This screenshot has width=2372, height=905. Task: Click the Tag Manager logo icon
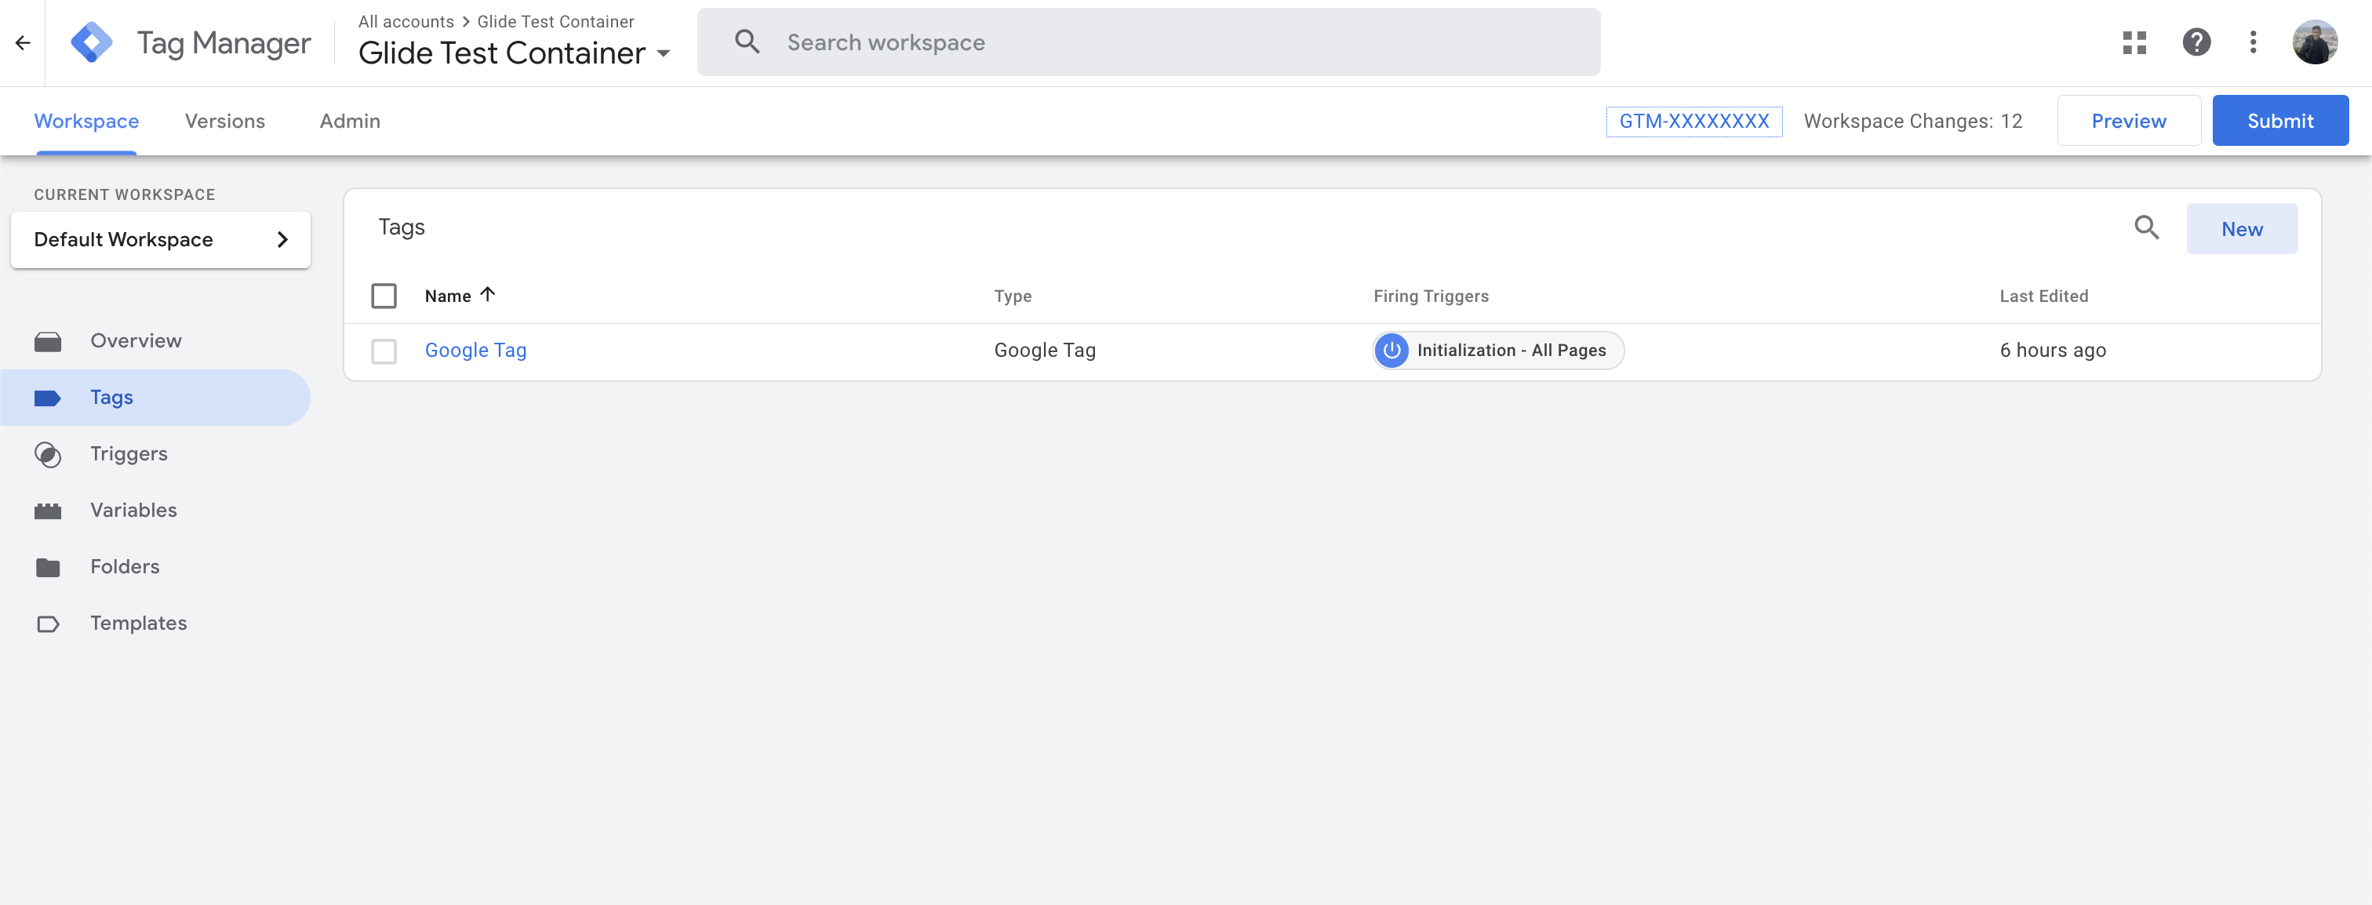pyautogui.click(x=91, y=42)
